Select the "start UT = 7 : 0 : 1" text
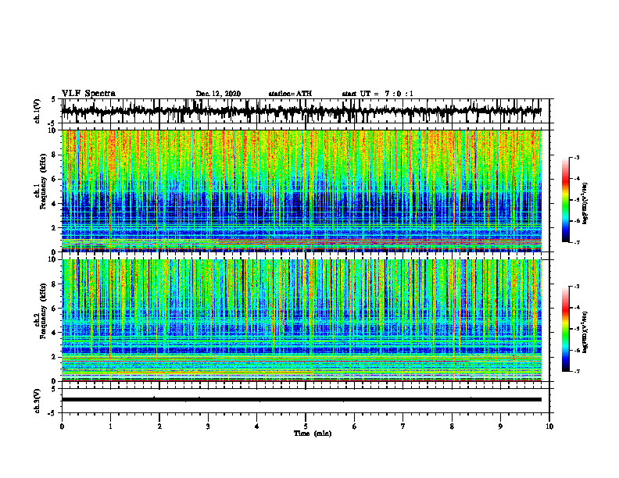Viewport: 619px width, 478px height. tap(377, 94)
